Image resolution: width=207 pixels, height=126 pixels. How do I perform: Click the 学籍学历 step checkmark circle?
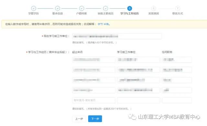coord(34,8)
